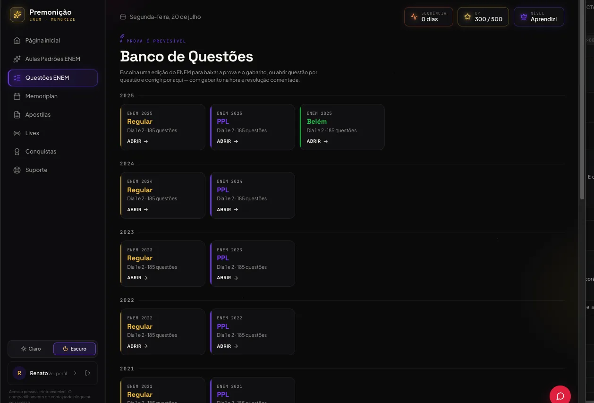Click the Segunda-feira, 20 de julho date

165,17
